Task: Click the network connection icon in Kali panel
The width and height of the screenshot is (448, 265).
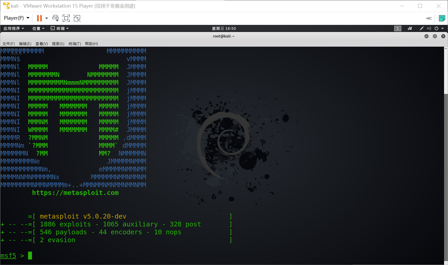Action: pos(422,28)
